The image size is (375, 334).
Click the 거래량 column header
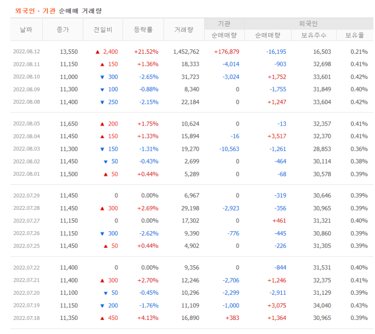[184, 30]
